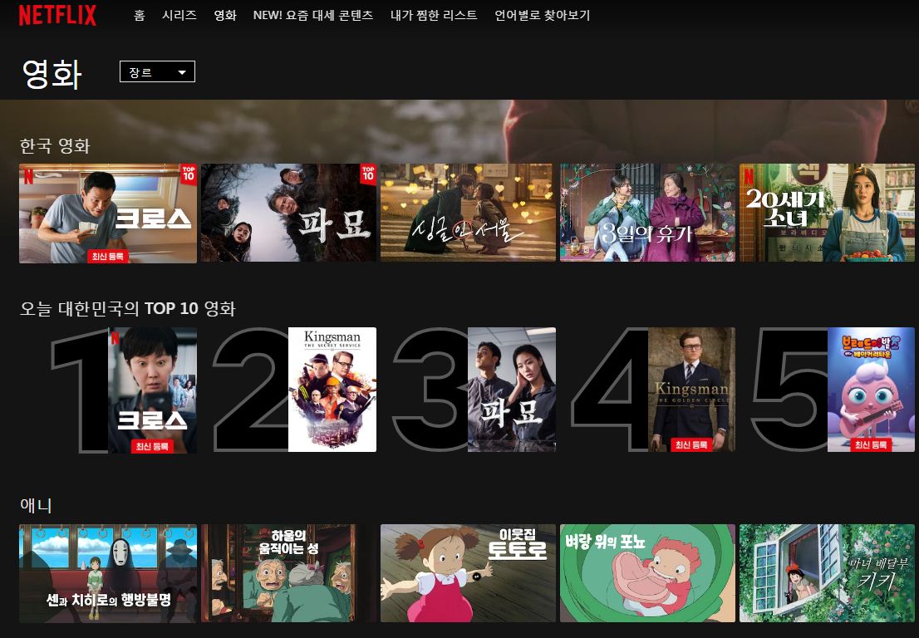
Task: Open the 홈 navigation item
Action: [139, 15]
